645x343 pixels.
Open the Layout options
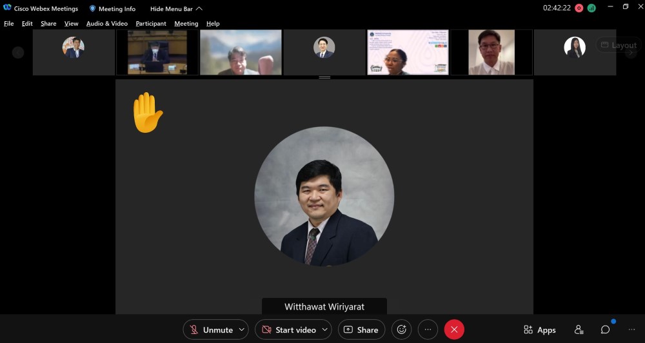[x=618, y=45]
